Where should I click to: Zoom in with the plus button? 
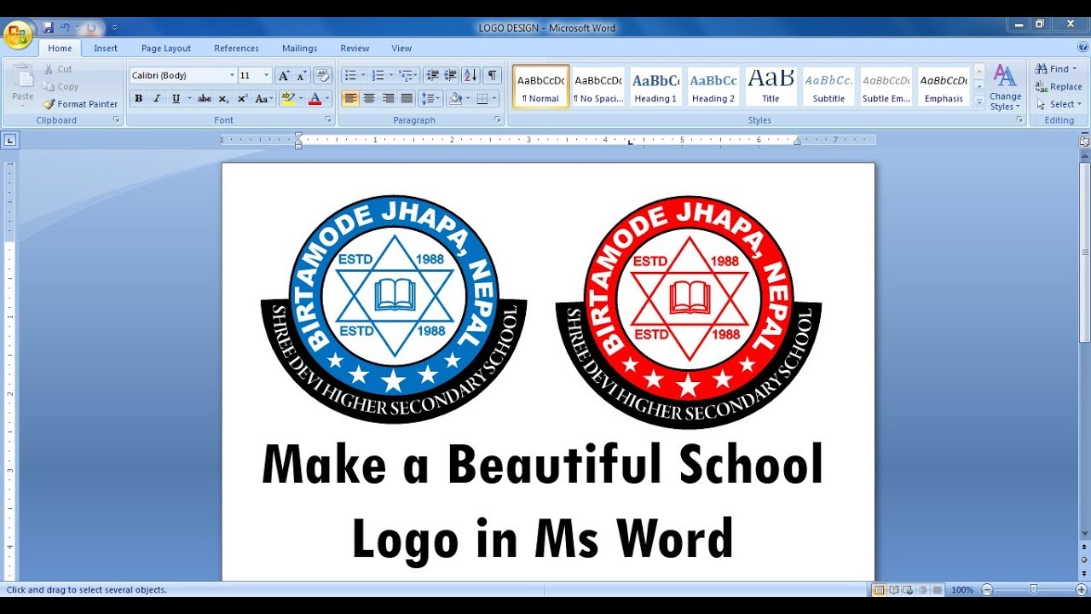(1082, 589)
